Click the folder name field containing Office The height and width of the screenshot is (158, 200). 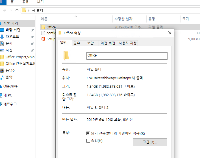(x=127, y=56)
